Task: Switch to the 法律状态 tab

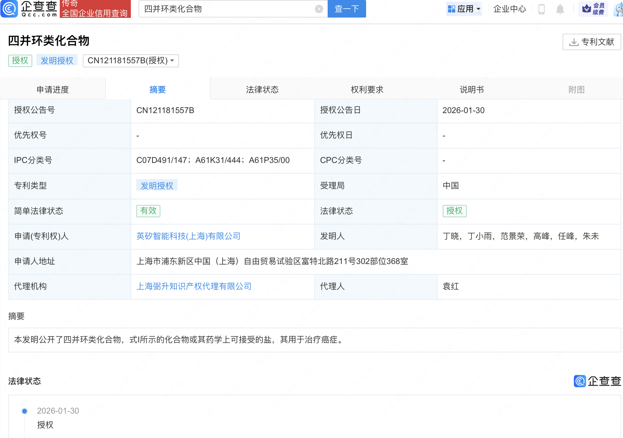Action: 262,90
